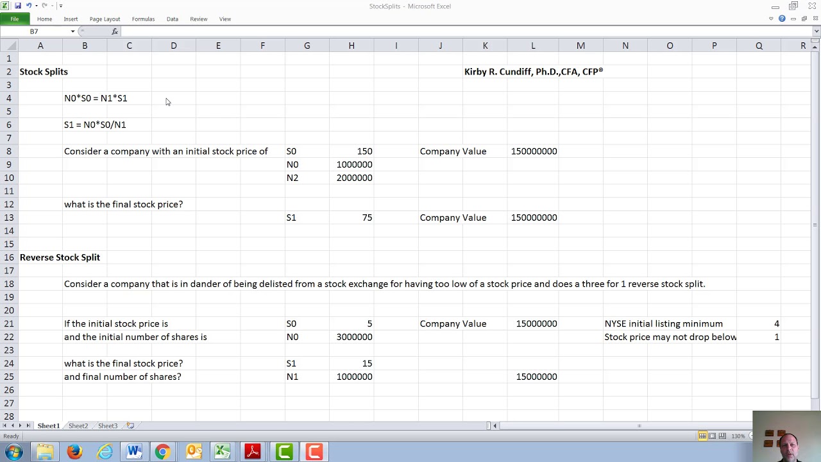Launch Firefox from the taskbar

(74, 452)
